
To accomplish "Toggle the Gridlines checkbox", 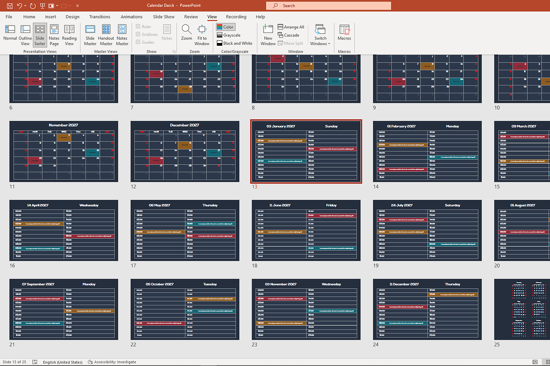I will coord(138,34).
